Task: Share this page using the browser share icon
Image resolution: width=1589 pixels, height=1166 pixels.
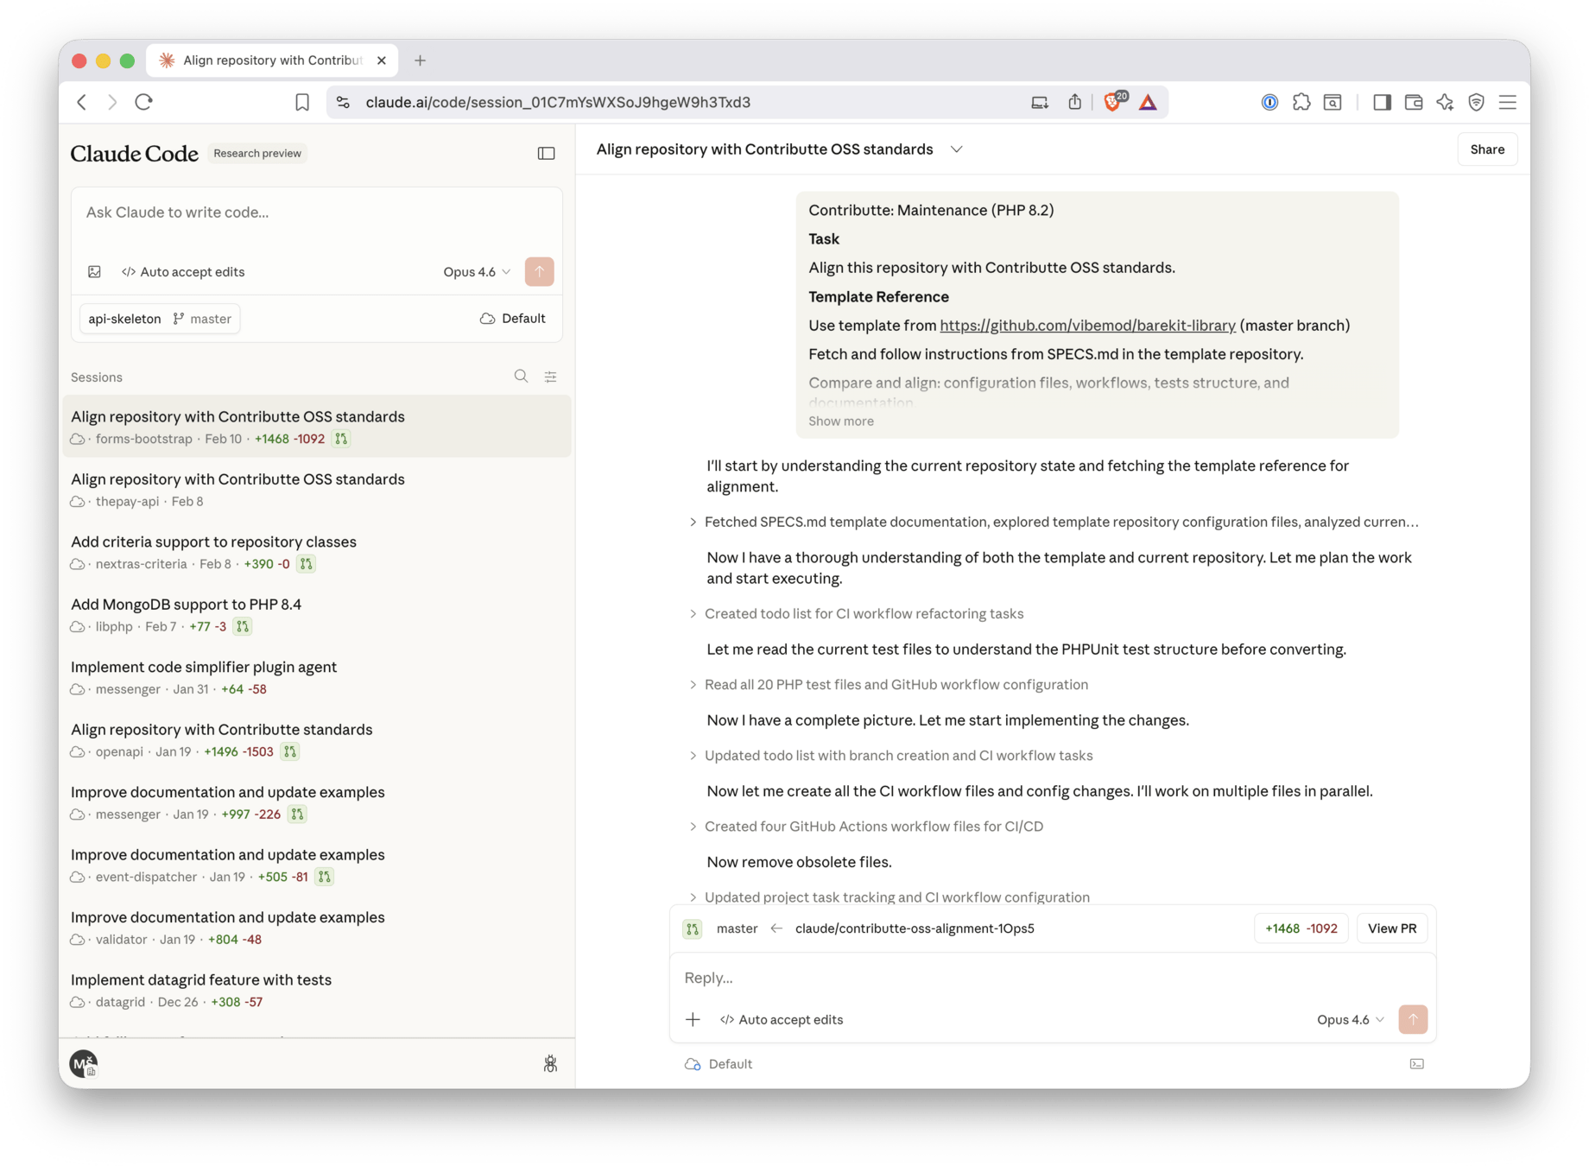Action: [x=1074, y=102]
